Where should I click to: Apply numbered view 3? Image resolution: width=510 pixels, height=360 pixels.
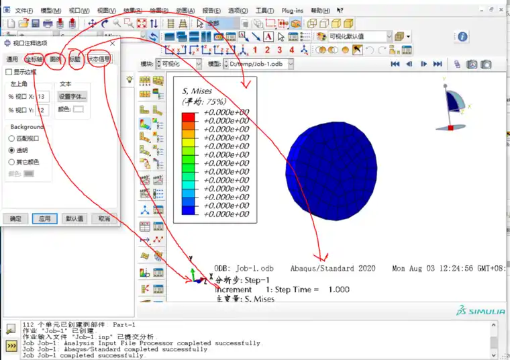(279, 50)
